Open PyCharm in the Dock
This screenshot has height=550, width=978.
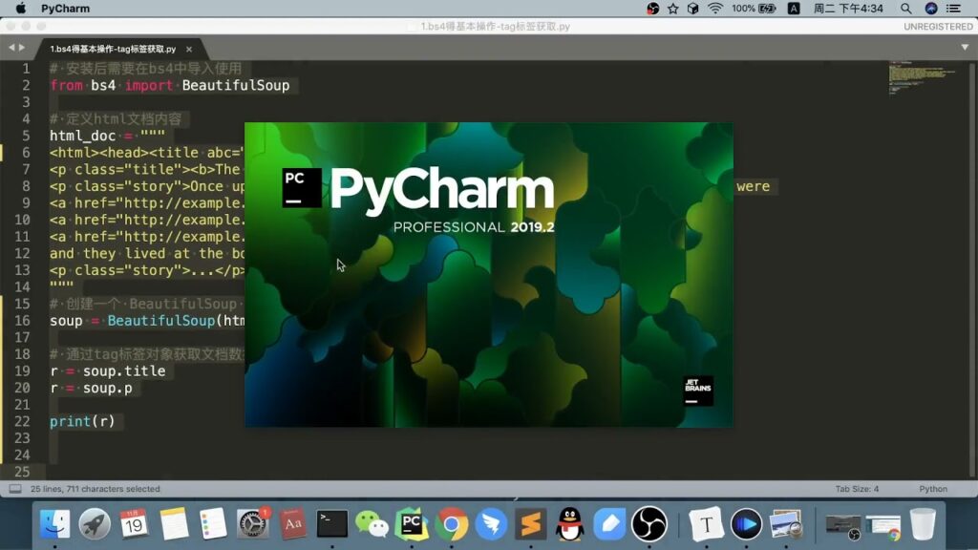click(x=412, y=524)
